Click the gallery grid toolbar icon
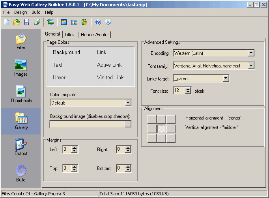This screenshot has height=198, width=269. pos(74,22)
